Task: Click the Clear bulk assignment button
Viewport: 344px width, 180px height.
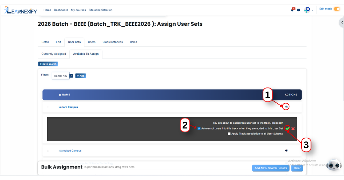Action: 297,168
